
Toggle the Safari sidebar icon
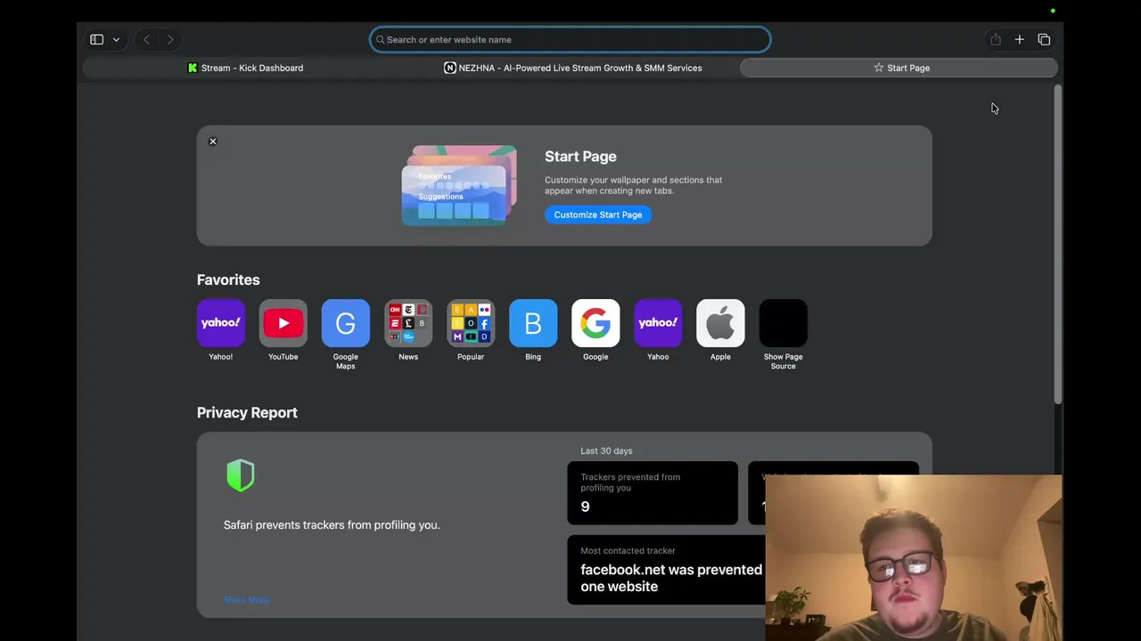tap(96, 39)
